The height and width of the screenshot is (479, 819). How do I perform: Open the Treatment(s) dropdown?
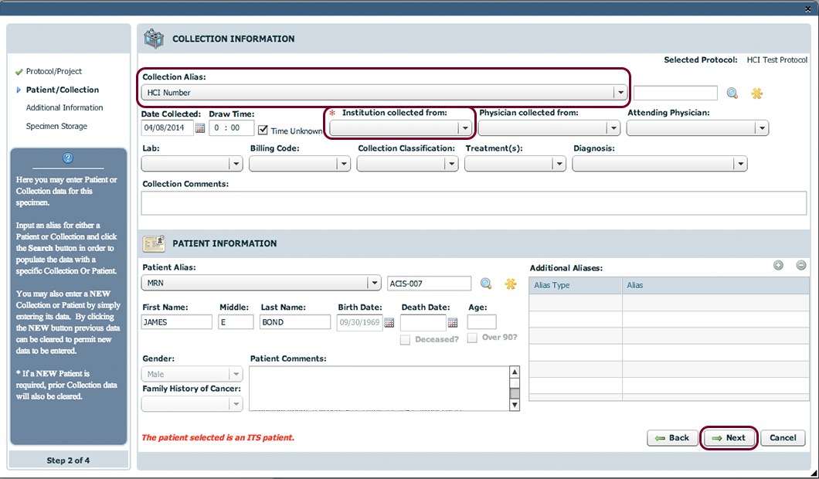515,164
